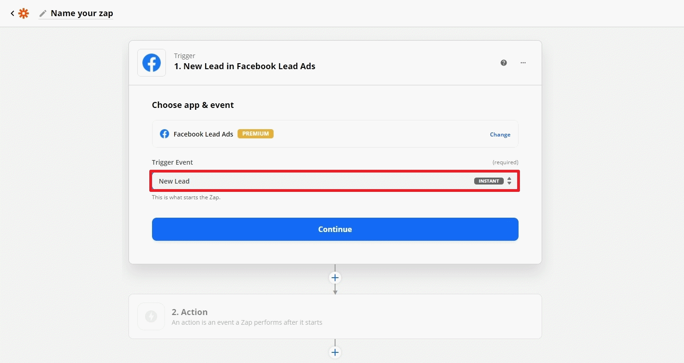The width and height of the screenshot is (684, 363).
Task: Add a step with plus below trigger
Action: [335, 278]
